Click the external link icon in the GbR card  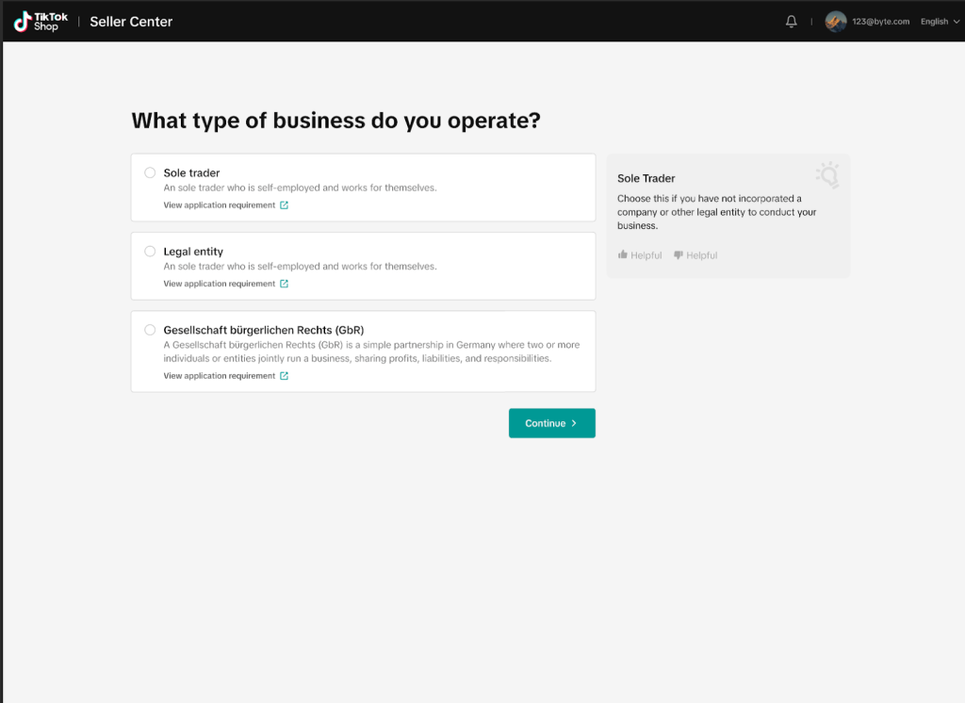click(x=285, y=376)
